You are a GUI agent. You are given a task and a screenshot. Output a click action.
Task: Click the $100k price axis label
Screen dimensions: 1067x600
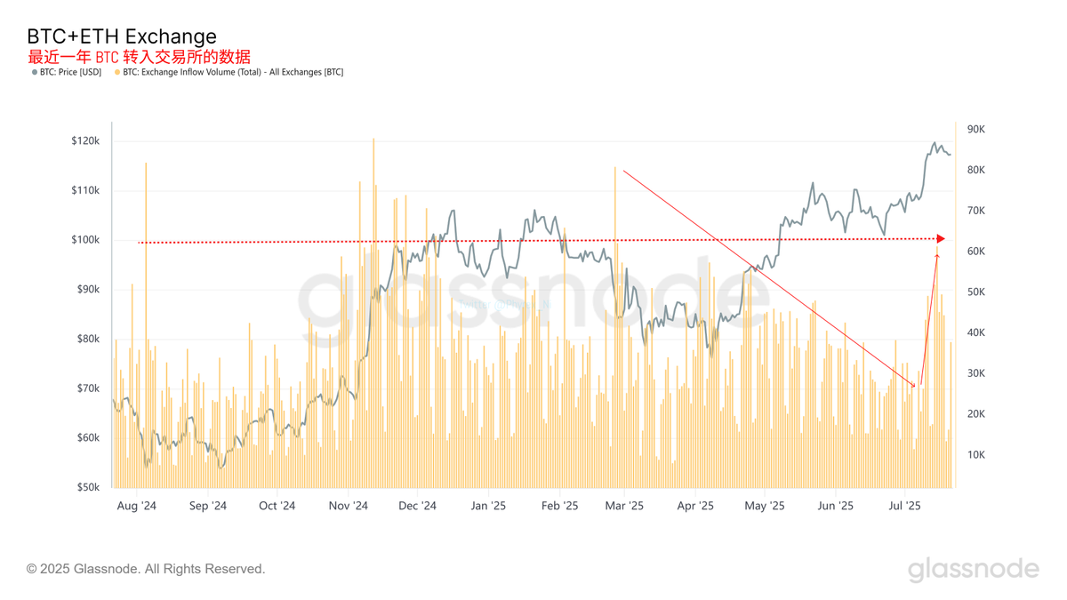[85, 240]
